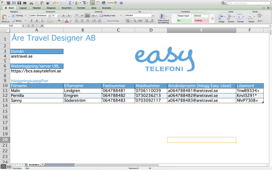Open the zoom percentage dropdown

(115, 3)
